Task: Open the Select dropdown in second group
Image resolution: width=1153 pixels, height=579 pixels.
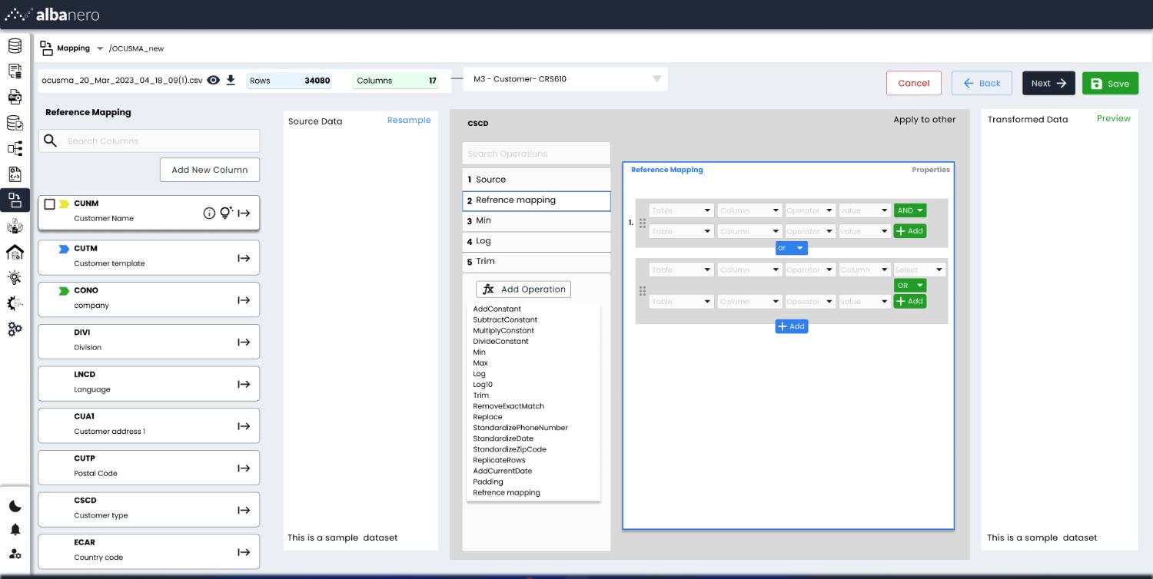Action: 919,270
